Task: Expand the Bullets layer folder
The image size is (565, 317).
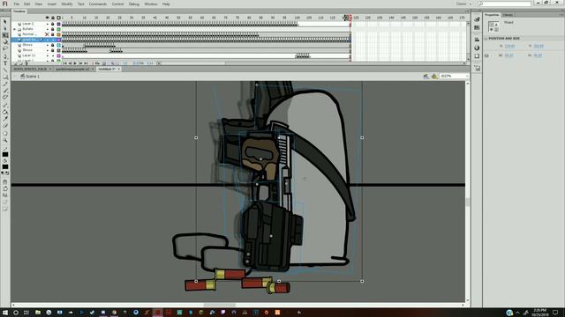Action: click(15, 29)
